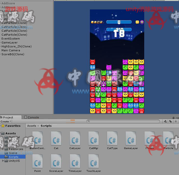Open the Create dropdown menu
The image size is (179, 175).
[6, 121]
